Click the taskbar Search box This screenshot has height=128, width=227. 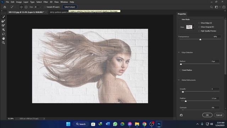(81, 124)
